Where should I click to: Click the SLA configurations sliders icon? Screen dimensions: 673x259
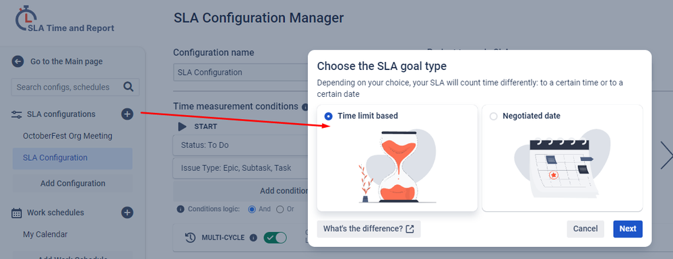[x=17, y=114]
